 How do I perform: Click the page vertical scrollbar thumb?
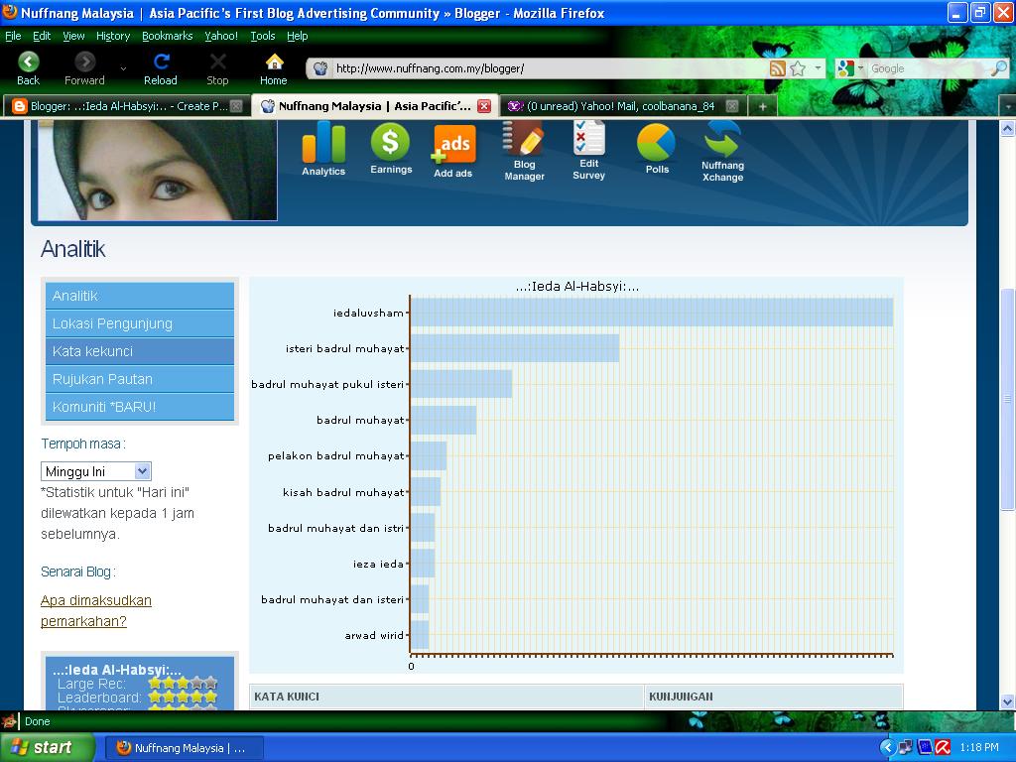[1008, 399]
